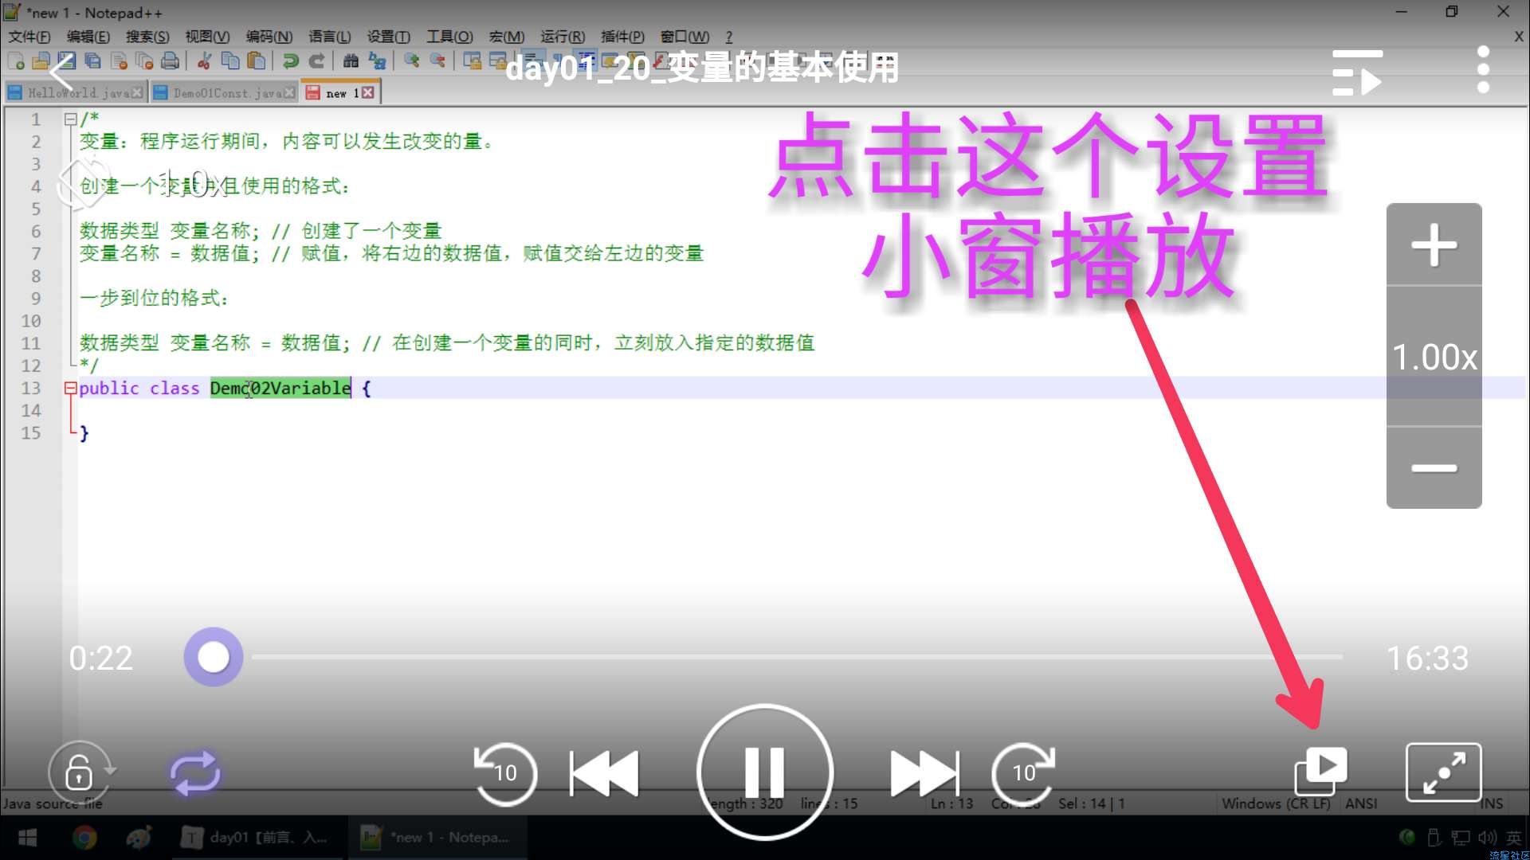
Task: Click the seek bar thumb
Action: (x=214, y=657)
